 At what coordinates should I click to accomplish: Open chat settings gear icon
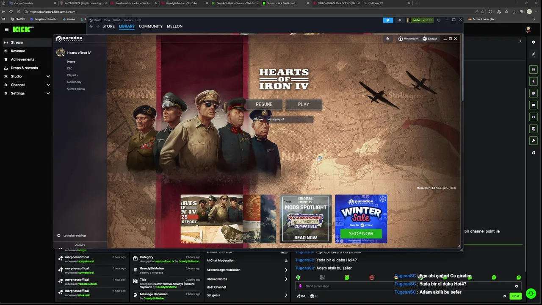pyautogui.click(x=505, y=296)
